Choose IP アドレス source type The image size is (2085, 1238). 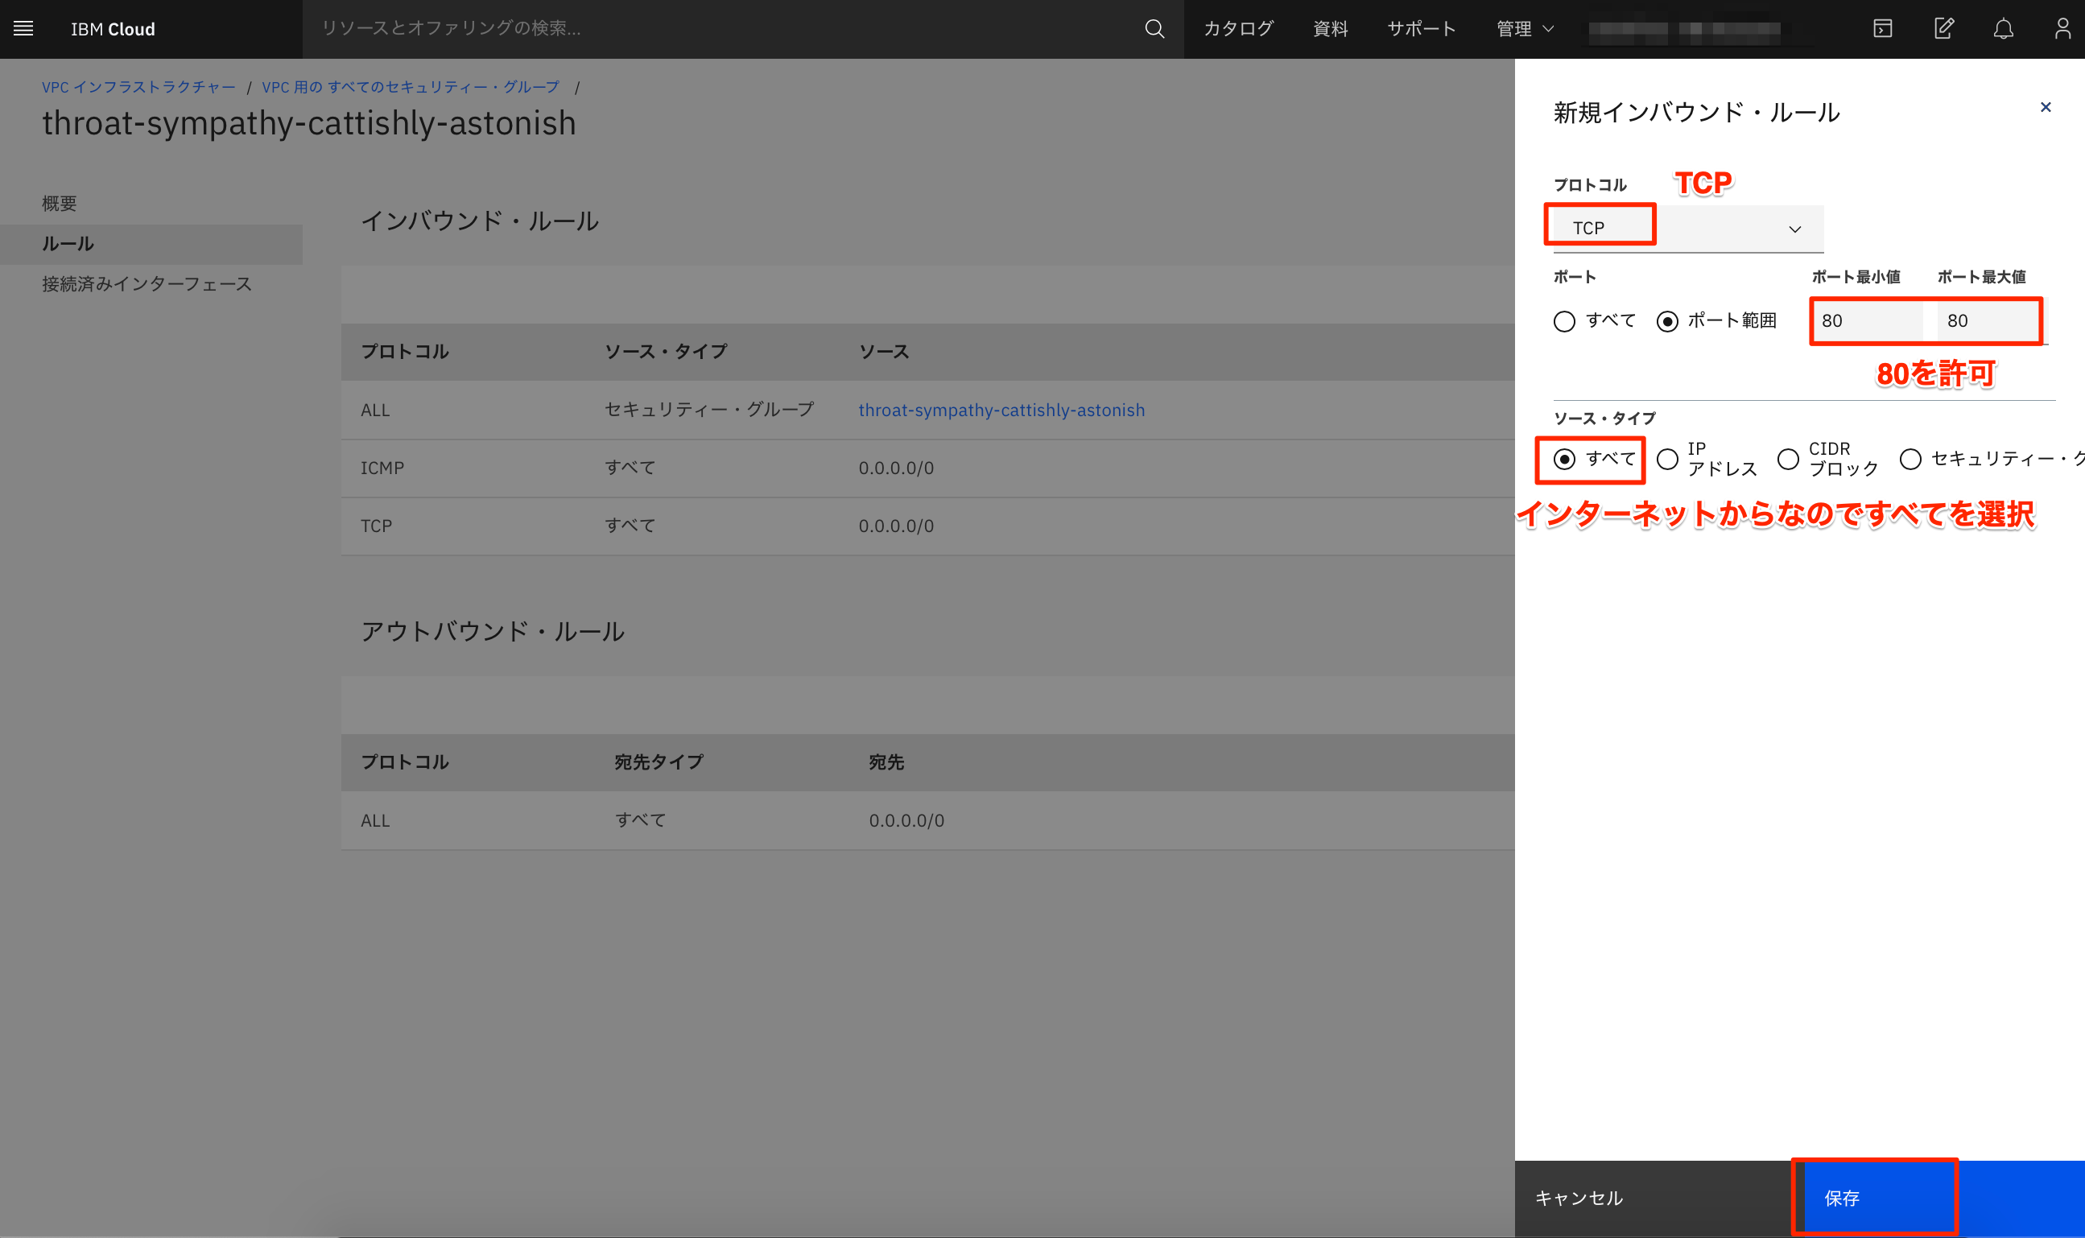coord(1667,459)
